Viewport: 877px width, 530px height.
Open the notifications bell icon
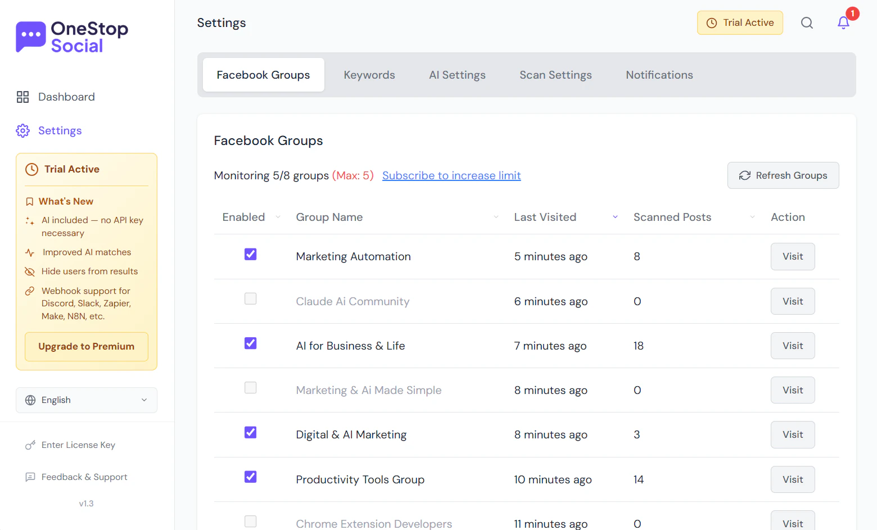843,22
